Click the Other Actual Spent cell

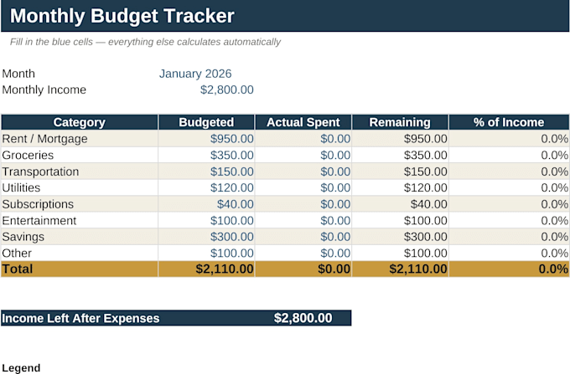303,253
